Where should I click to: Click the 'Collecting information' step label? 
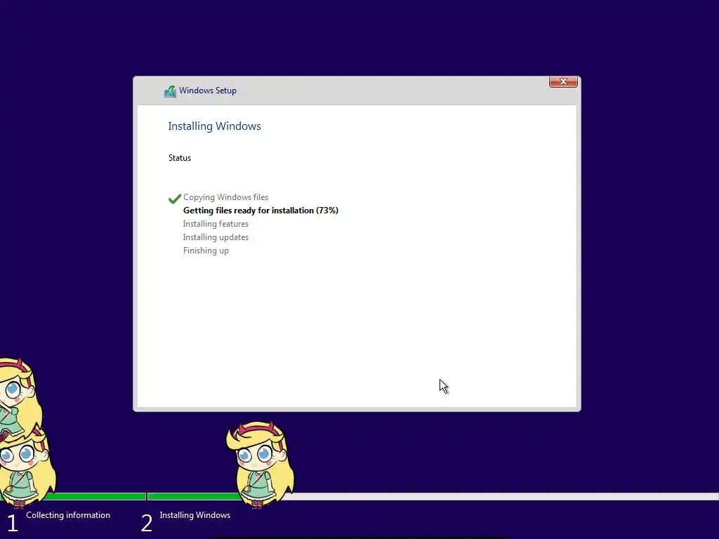(68, 515)
